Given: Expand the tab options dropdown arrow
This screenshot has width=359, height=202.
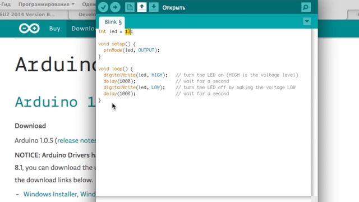Looking at the screenshot, I should pyautogui.click(x=307, y=21).
